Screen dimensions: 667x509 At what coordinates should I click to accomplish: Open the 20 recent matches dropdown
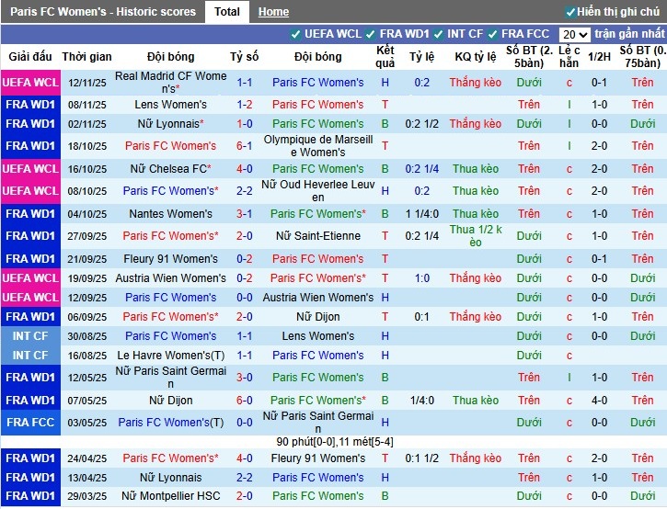pos(574,34)
